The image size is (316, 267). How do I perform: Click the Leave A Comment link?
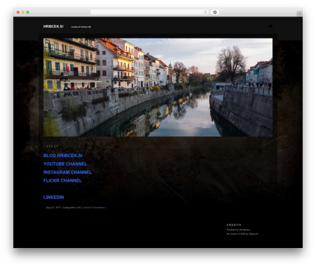[94, 208]
